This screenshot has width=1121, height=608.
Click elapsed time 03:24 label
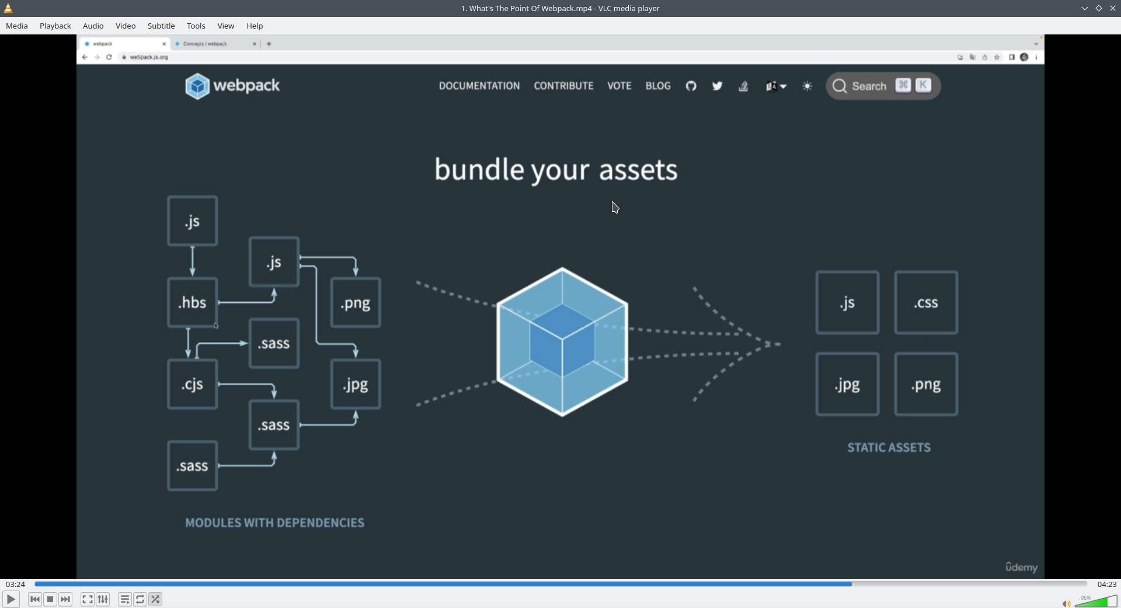tap(16, 584)
